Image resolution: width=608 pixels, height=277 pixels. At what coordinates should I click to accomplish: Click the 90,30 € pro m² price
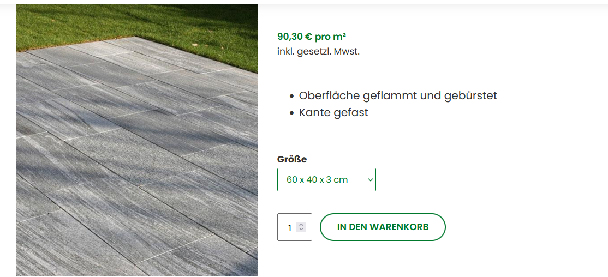311,37
